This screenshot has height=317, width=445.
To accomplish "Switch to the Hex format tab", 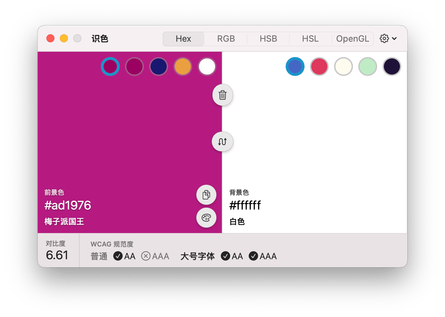I will (184, 39).
